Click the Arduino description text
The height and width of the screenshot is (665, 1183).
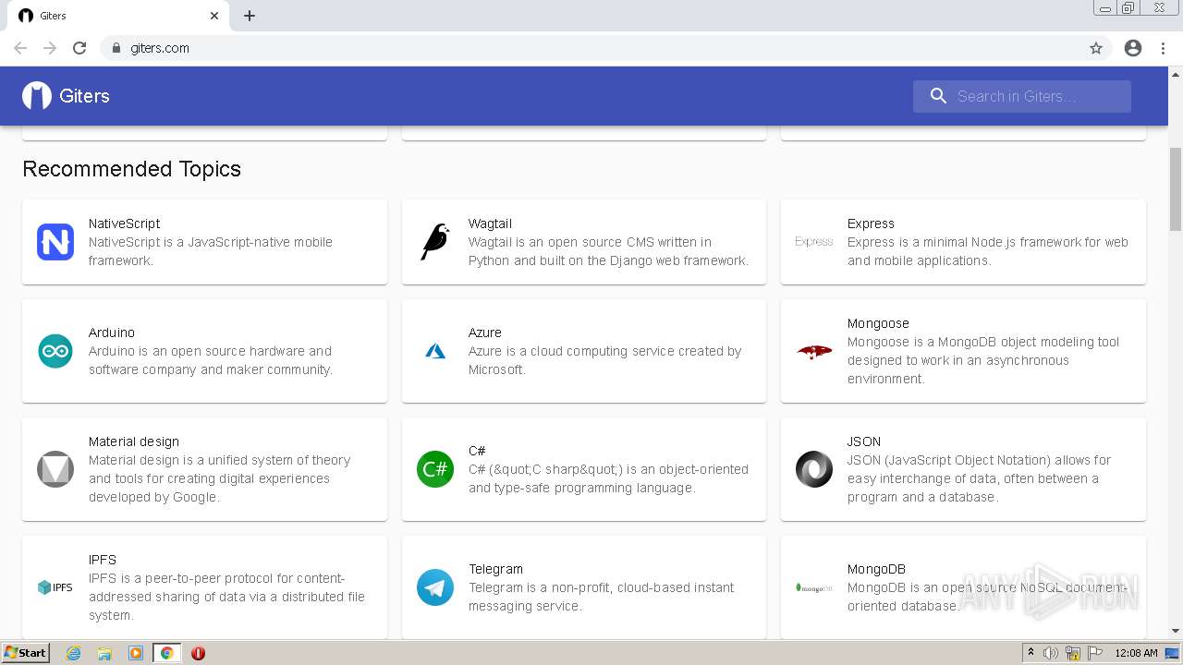tap(211, 360)
